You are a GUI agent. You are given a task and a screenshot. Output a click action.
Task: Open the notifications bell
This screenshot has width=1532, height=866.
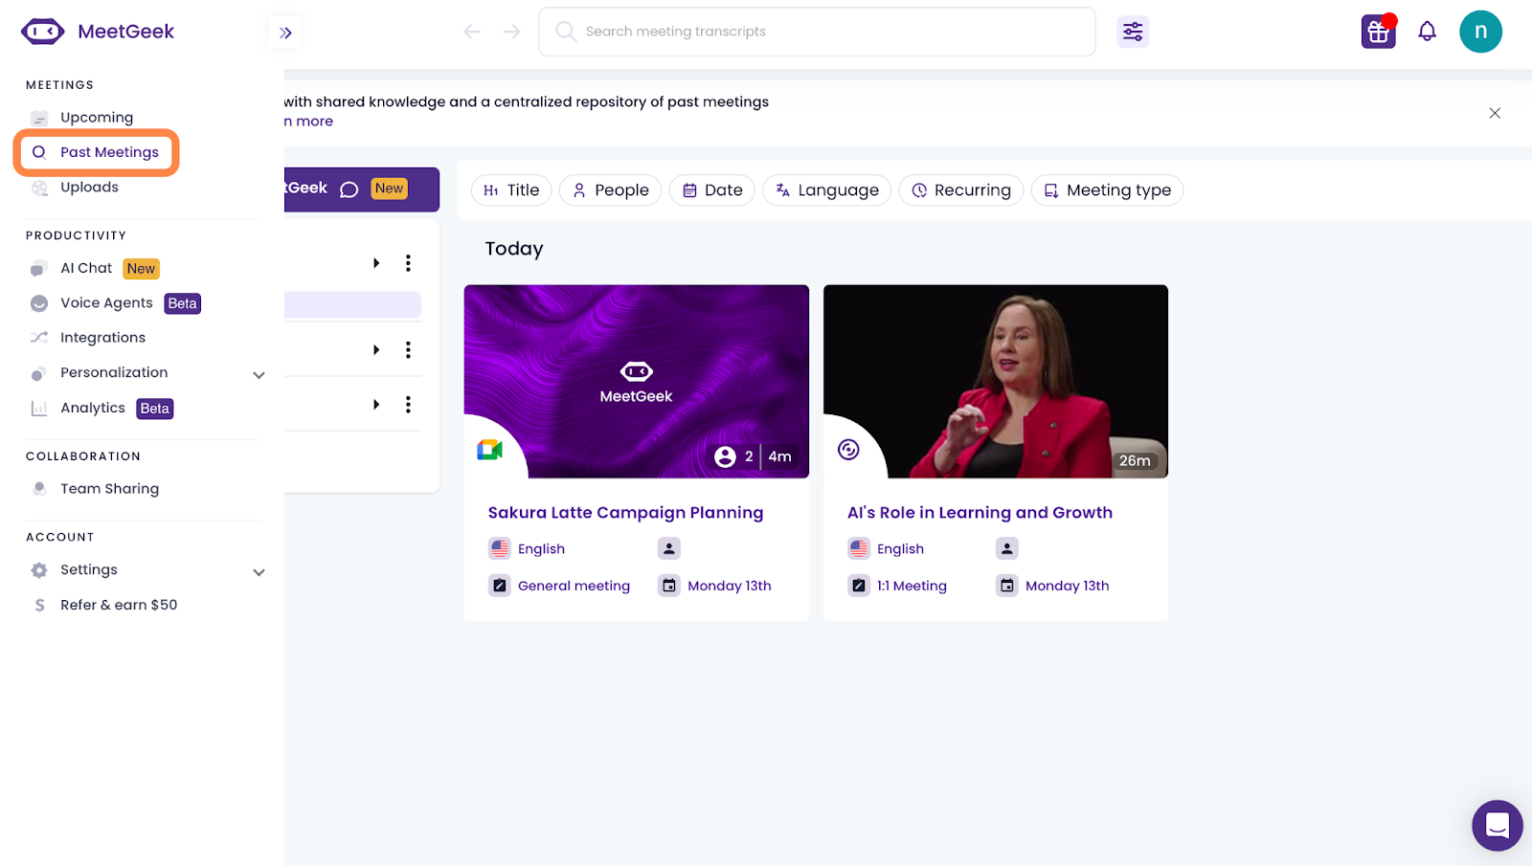tap(1427, 32)
